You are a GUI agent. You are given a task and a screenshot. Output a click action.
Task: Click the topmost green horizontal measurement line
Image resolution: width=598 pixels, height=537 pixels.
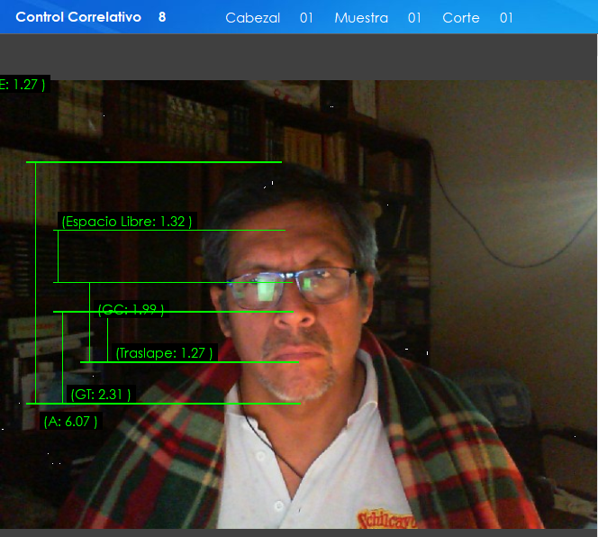click(153, 162)
